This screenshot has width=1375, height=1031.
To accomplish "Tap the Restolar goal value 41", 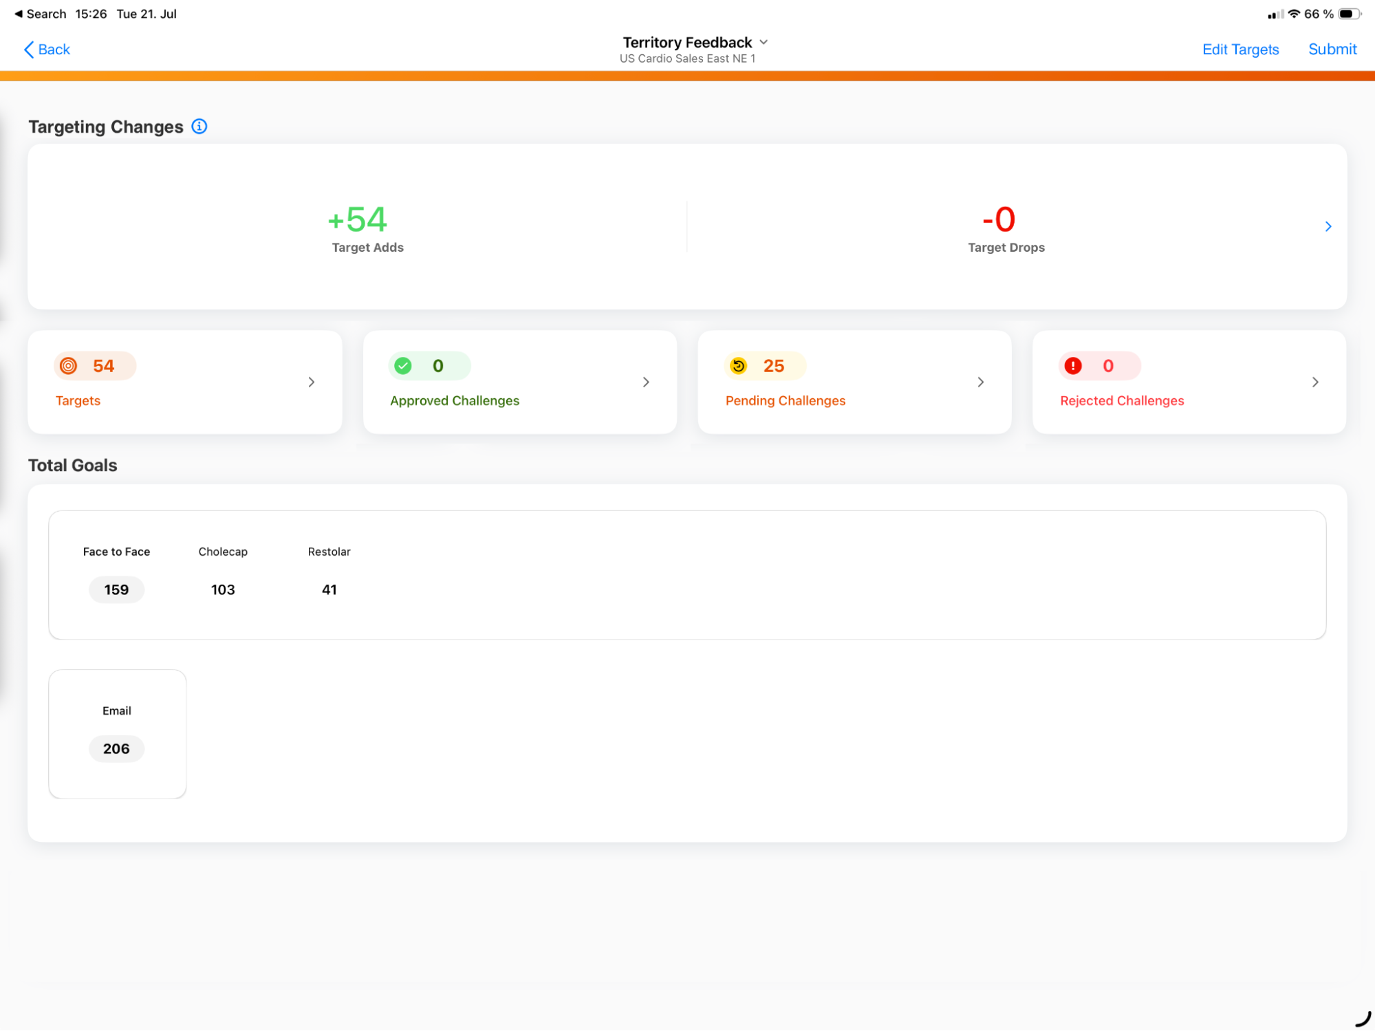I will point(329,590).
